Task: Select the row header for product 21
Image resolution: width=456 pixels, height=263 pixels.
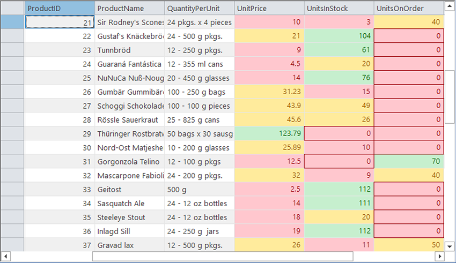Action: [13, 22]
